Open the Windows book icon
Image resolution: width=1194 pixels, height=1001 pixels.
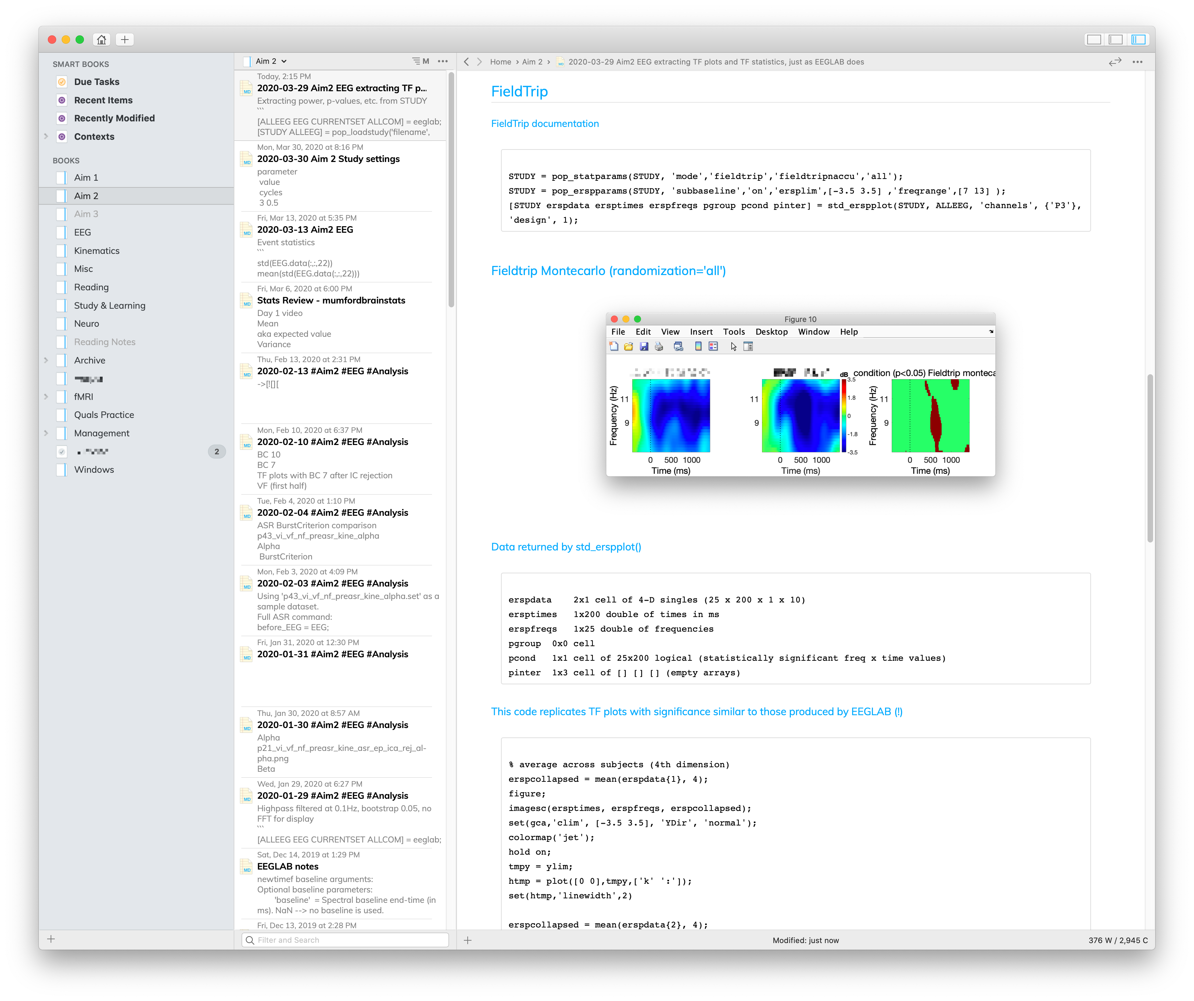point(61,470)
